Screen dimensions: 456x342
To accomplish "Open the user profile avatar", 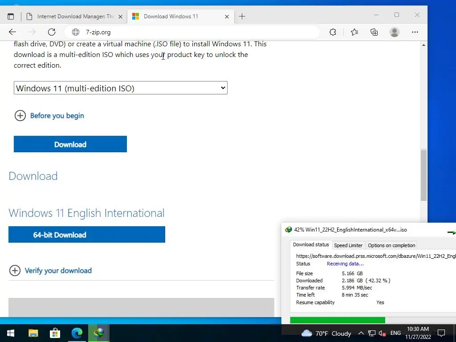I will [395, 32].
